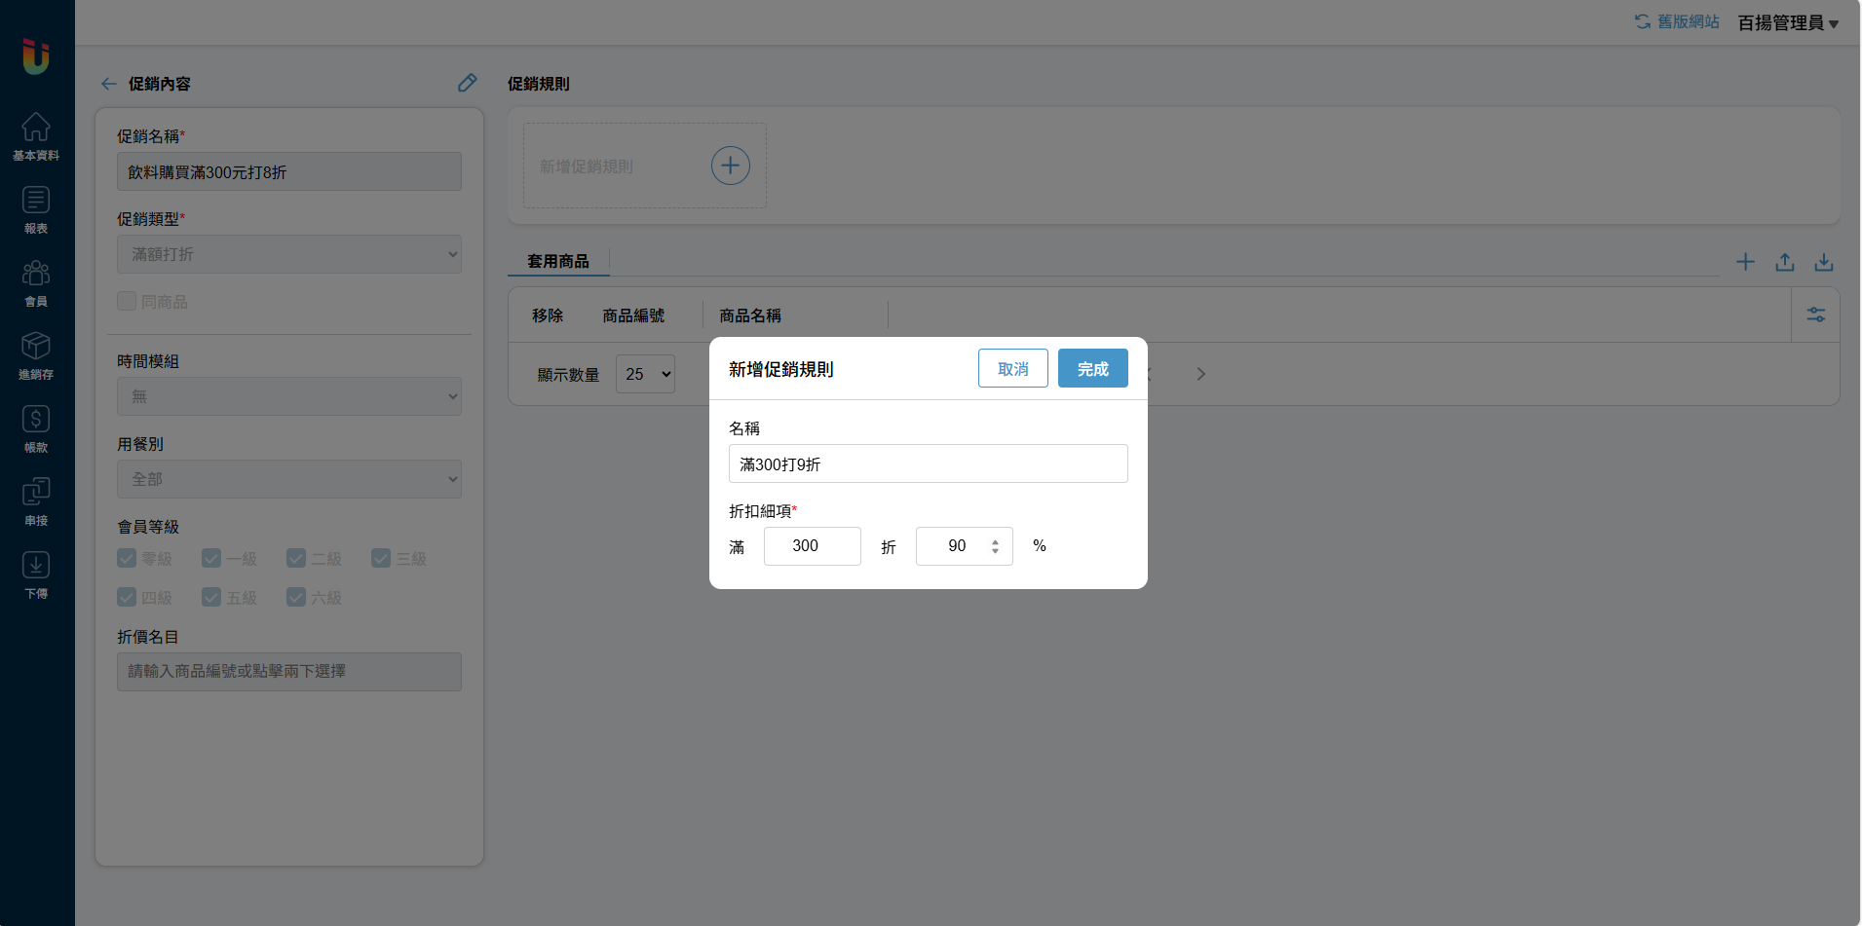Click the pencil edit icon for 促銷內容
The image size is (1862, 926).
pos(468,83)
